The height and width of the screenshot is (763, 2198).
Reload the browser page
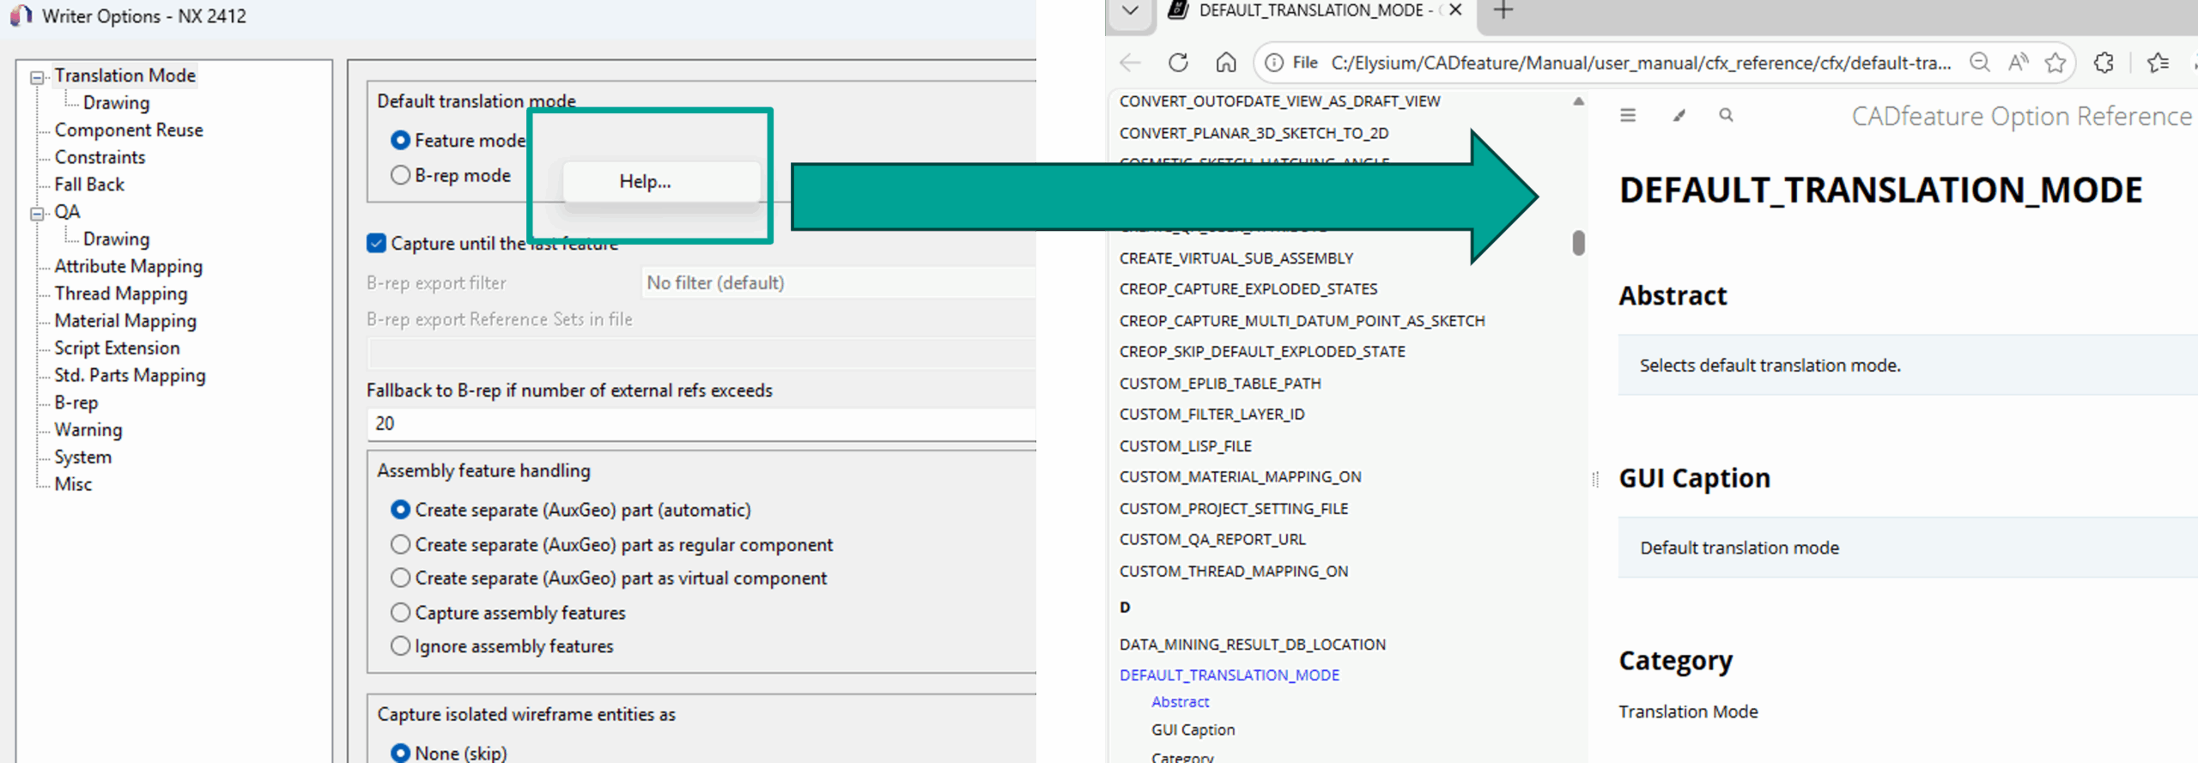coord(1178,63)
